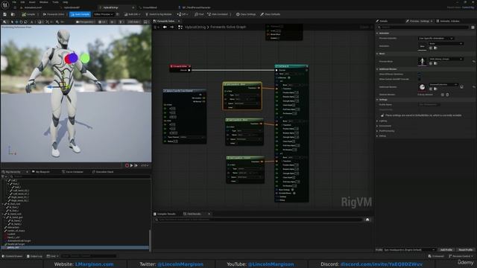
Task: Switch to the Curve Container tab
Action: tap(73, 172)
